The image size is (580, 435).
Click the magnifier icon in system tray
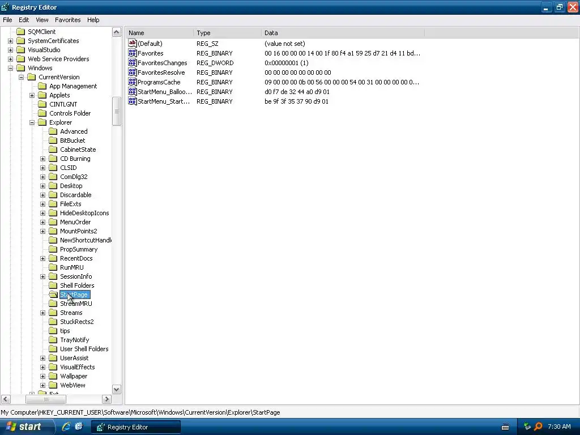(x=538, y=427)
